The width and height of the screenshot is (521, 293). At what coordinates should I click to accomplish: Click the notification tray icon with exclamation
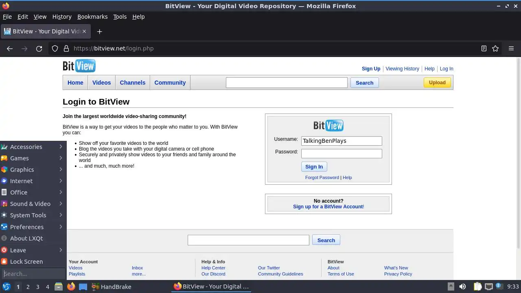click(499, 286)
